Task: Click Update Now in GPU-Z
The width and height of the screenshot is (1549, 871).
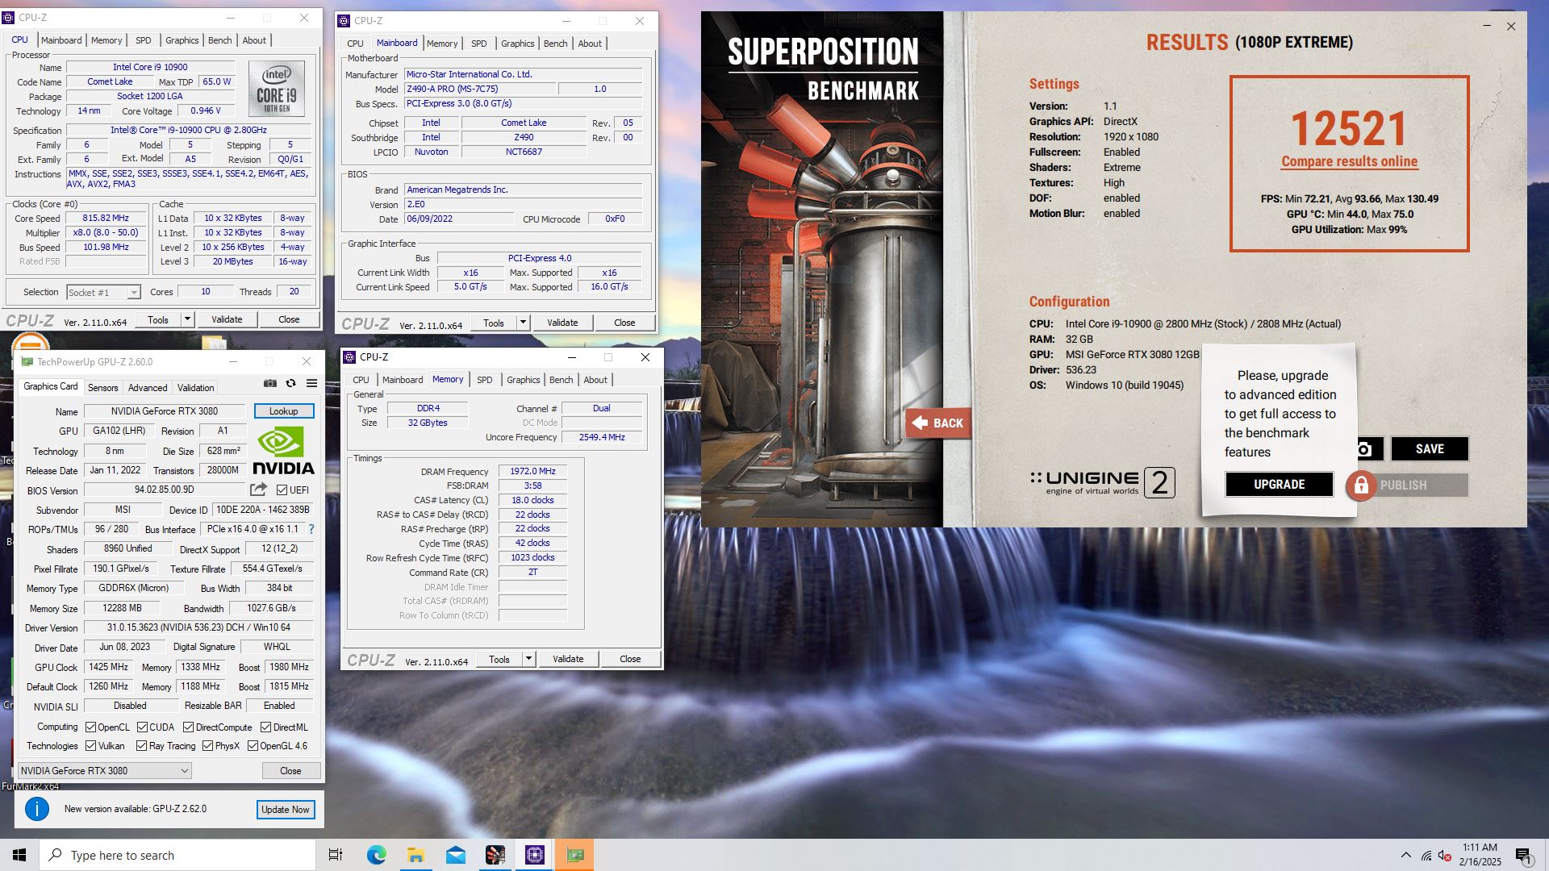Action: point(286,810)
